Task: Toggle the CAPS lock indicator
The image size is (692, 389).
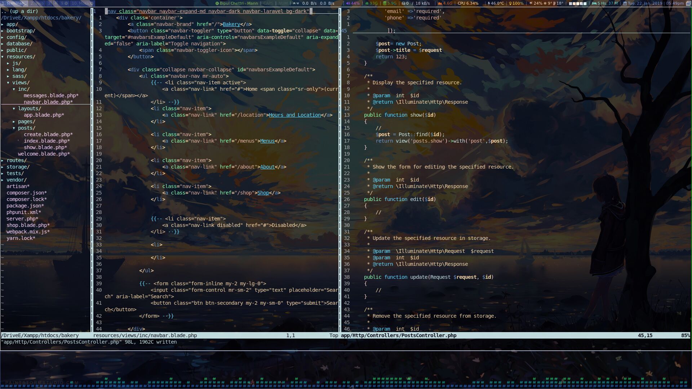Action: click(x=268, y=3)
